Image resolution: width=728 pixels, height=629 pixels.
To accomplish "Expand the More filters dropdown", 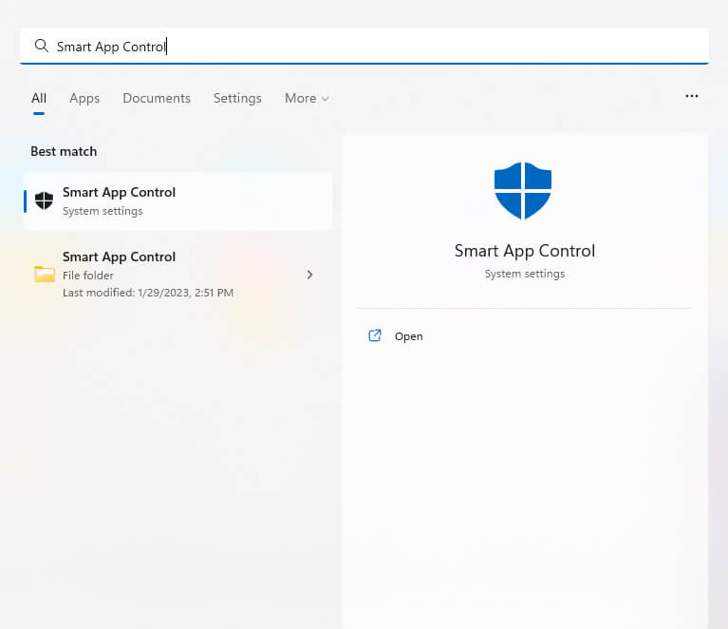I will click(307, 98).
